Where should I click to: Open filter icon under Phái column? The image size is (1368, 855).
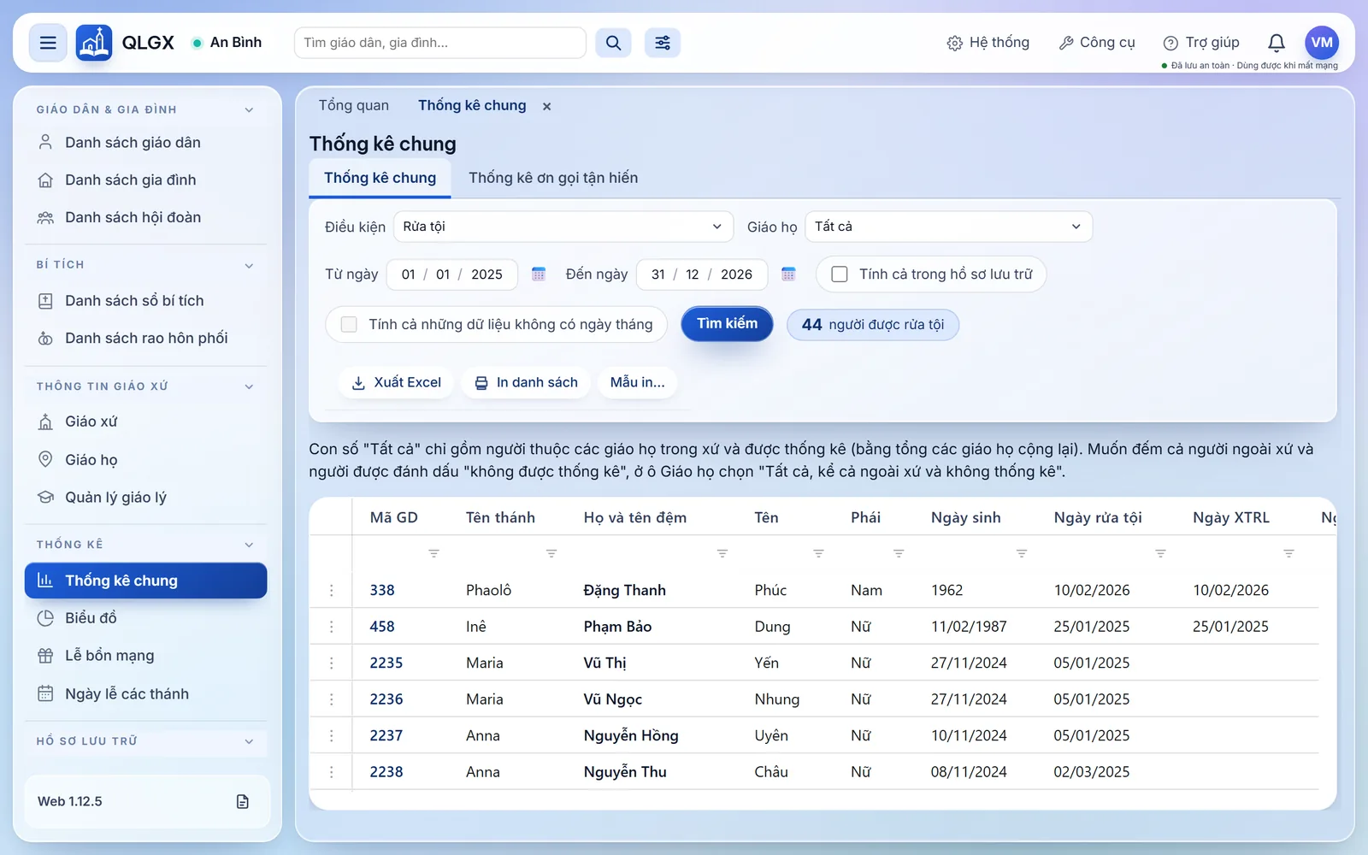(x=899, y=553)
